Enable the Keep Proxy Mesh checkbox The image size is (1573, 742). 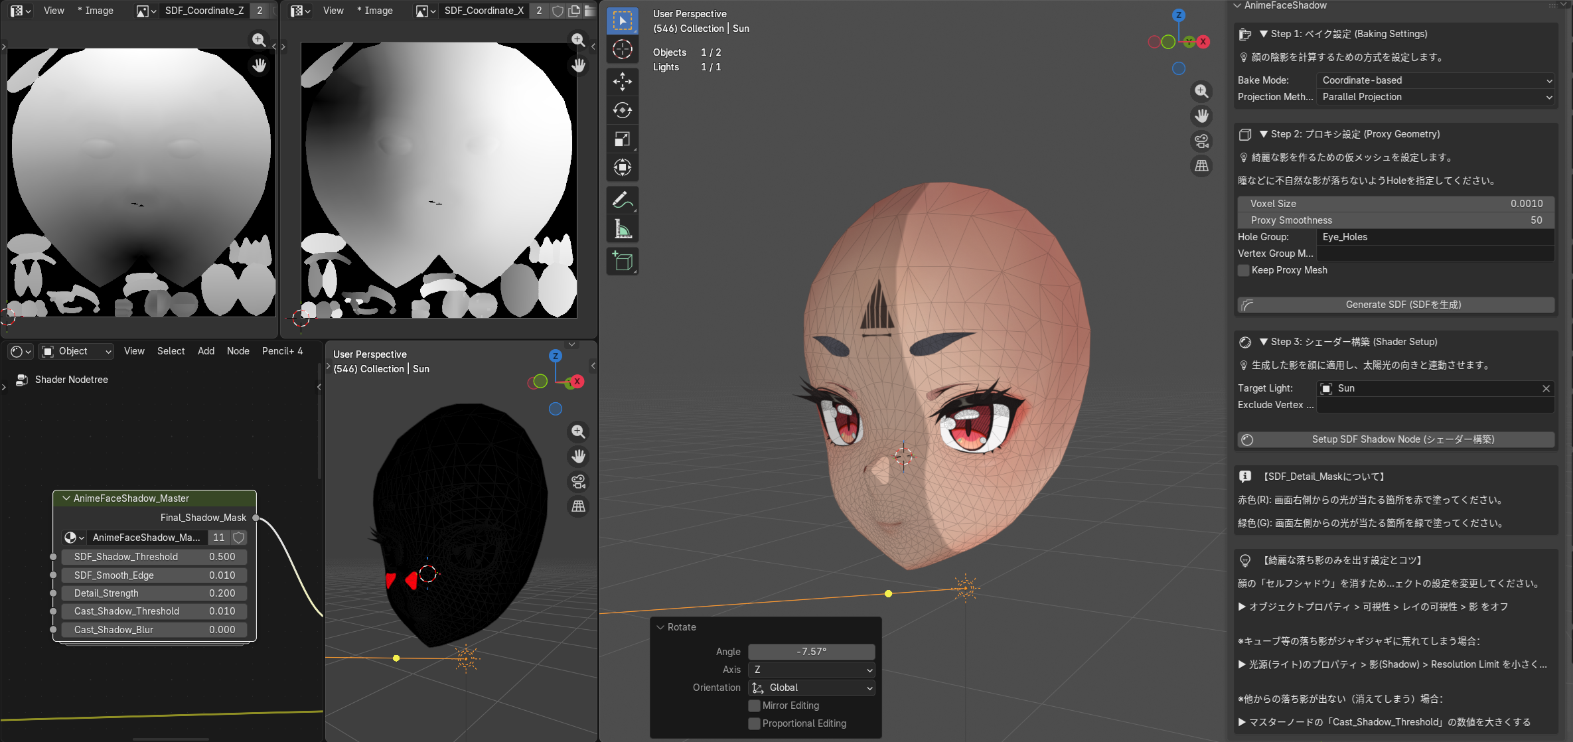[x=1244, y=270]
